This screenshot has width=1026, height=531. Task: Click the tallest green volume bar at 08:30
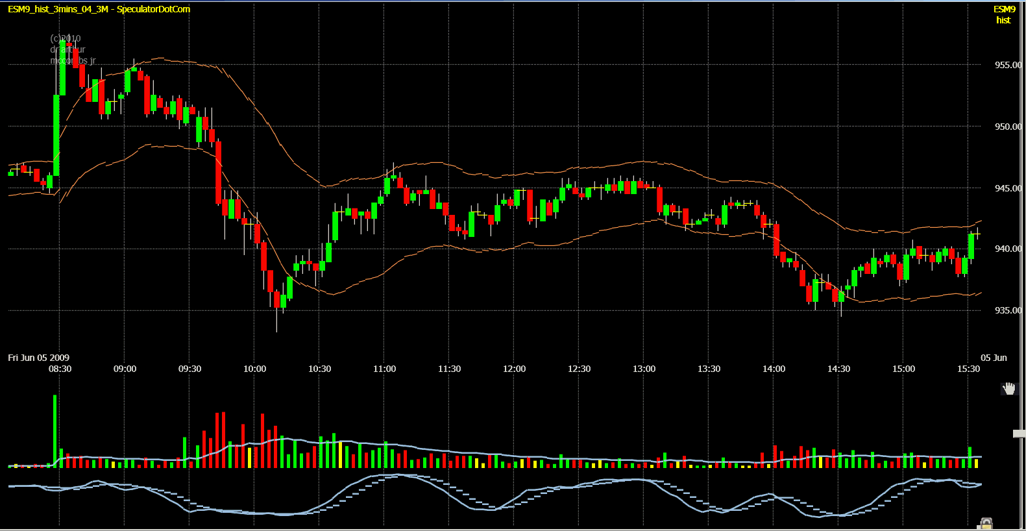(x=55, y=431)
